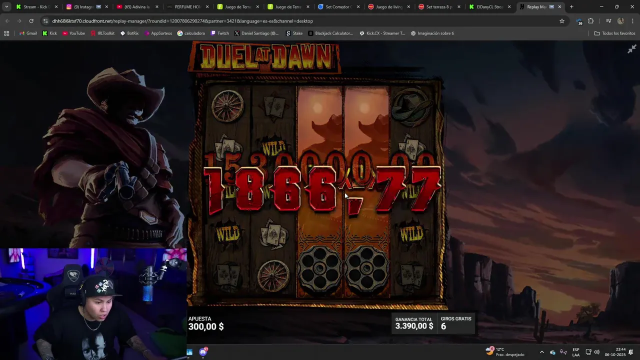Close the Replay Manager tab
640x360 pixels.
tap(559, 7)
